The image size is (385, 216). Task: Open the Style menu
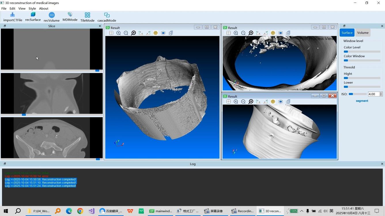[32, 9]
